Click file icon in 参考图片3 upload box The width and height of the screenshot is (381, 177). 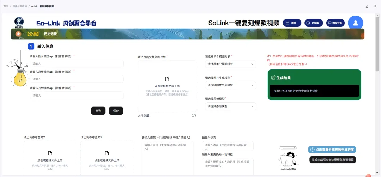click(107, 153)
